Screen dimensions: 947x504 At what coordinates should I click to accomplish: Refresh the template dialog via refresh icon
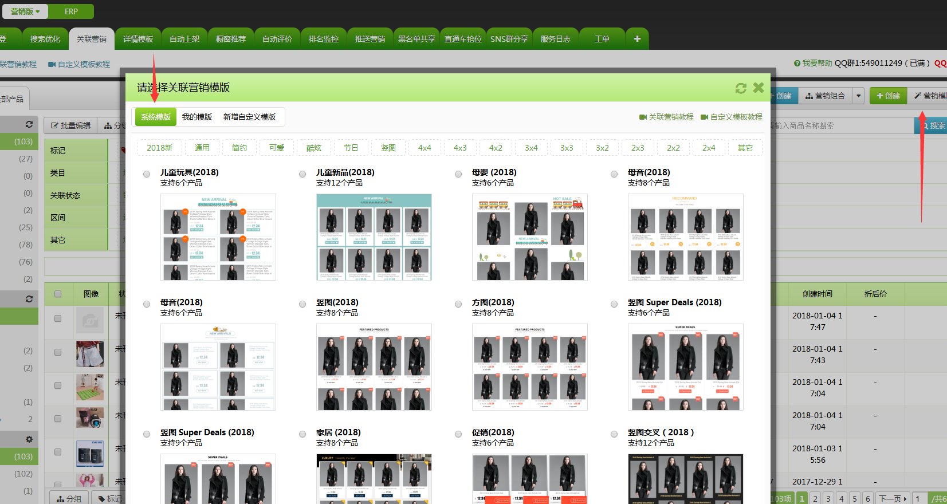click(x=741, y=88)
